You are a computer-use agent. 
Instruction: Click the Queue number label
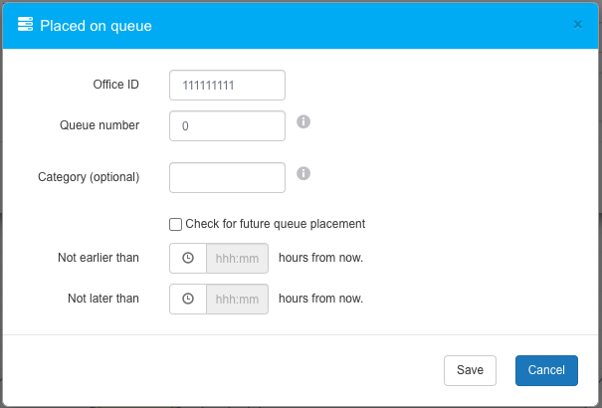click(x=100, y=125)
